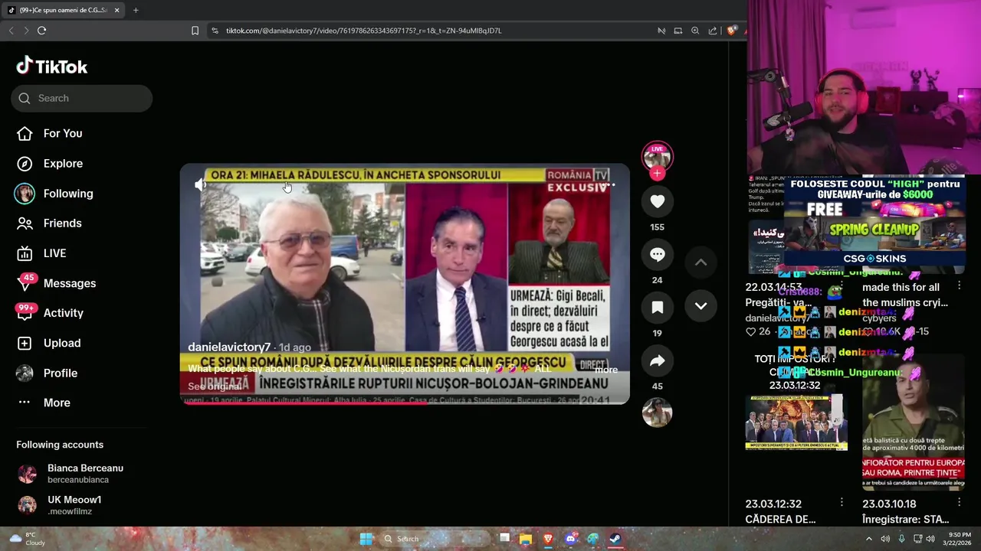
Task: Focus the TikTok Search field
Action: click(81, 98)
